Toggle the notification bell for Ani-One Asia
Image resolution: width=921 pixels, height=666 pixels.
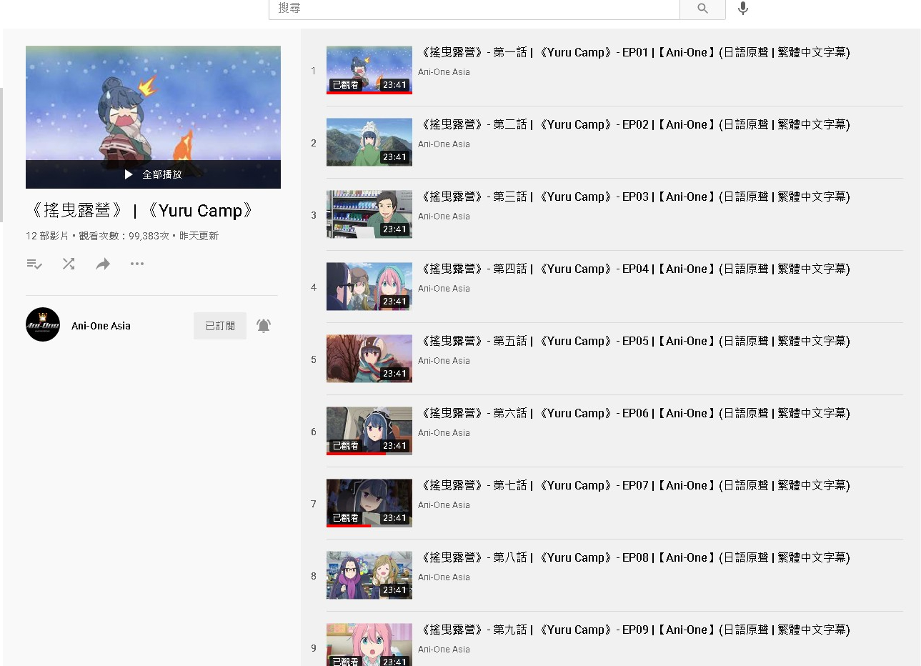[x=264, y=326]
